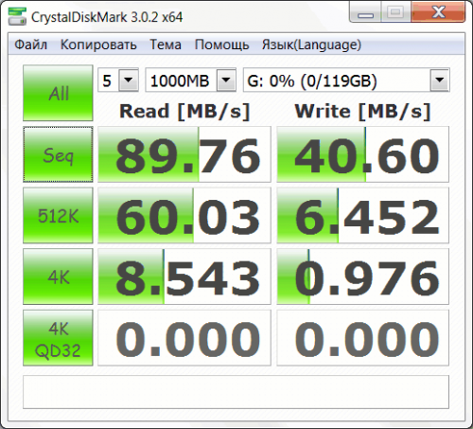The width and height of the screenshot is (473, 429).
Task: Close the CrystalDiskMark window
Action: tap(438, 12)
